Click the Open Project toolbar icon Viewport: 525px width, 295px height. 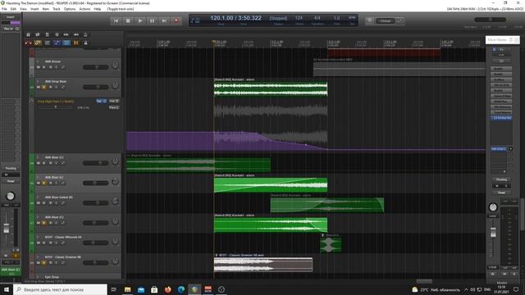tap(38, 34)
